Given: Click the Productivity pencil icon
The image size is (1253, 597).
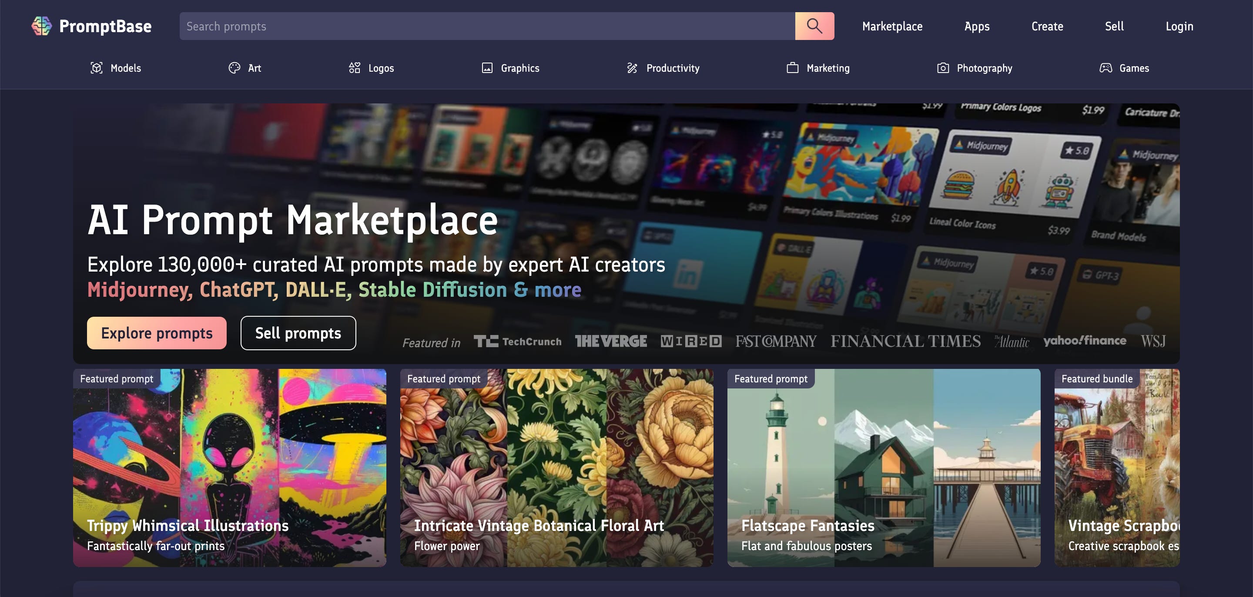Looking at the screenshot, I should [x=632, y=68].
